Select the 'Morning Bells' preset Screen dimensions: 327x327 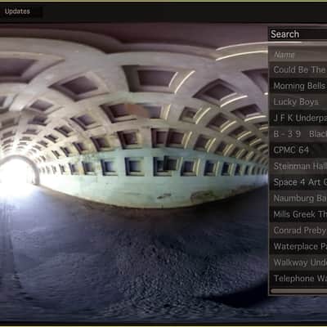pyautogui.click(x=298, y=86)
